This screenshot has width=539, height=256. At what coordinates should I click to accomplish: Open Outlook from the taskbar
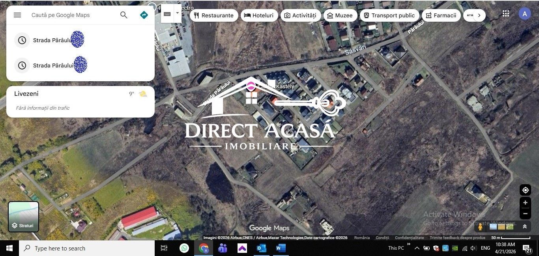click(261, 248)
